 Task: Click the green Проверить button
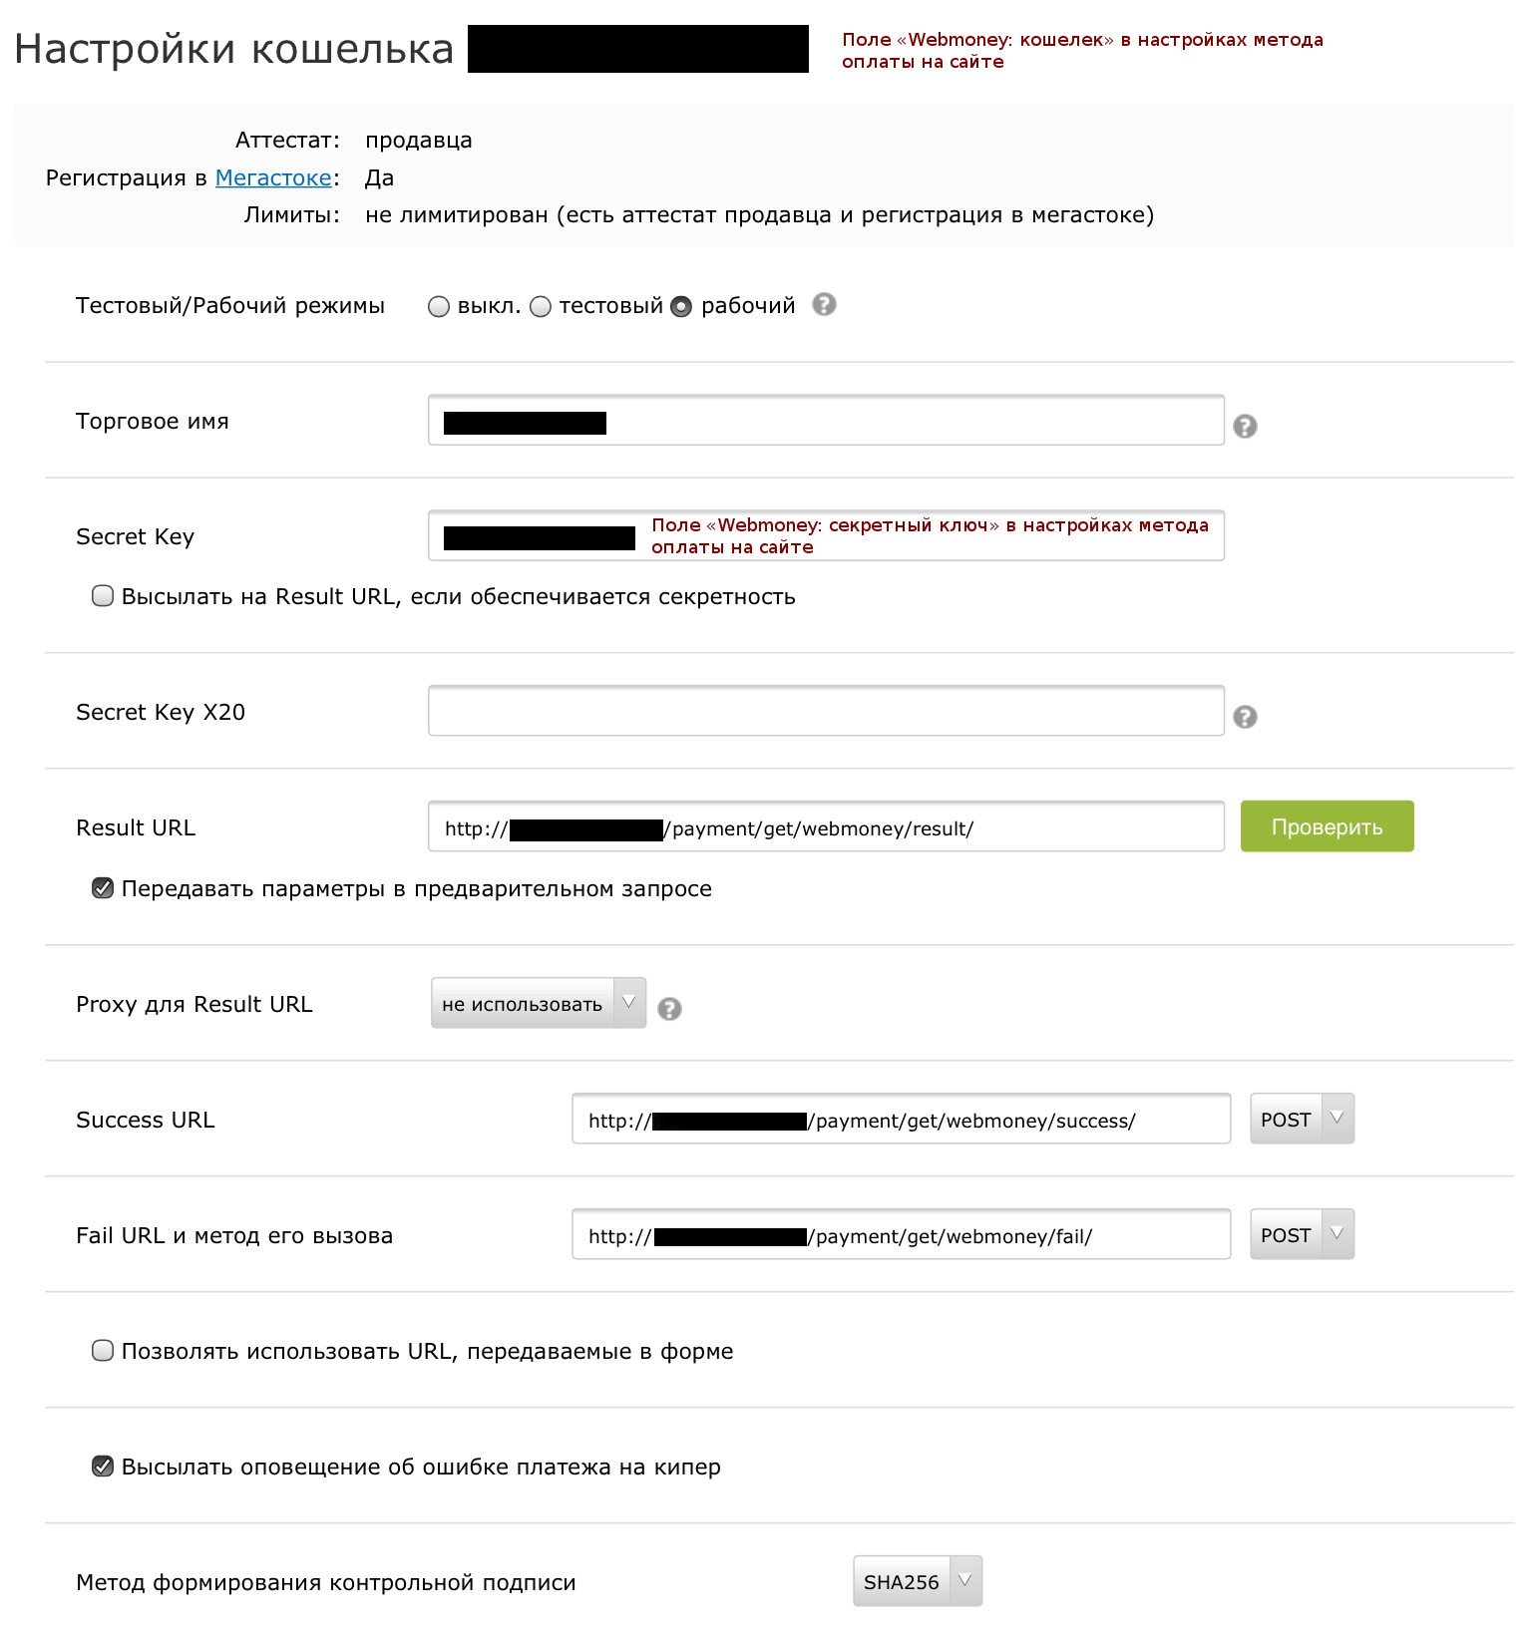(x=1327, y=826)
